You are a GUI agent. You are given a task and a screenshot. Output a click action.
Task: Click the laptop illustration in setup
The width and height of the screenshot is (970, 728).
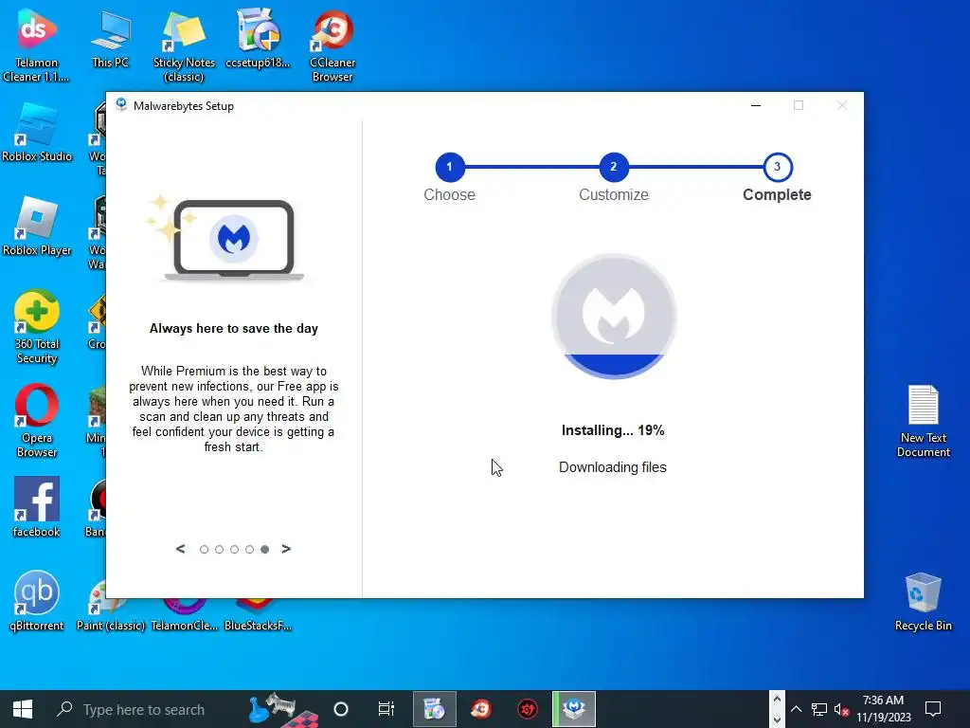(x=234, y=239)
